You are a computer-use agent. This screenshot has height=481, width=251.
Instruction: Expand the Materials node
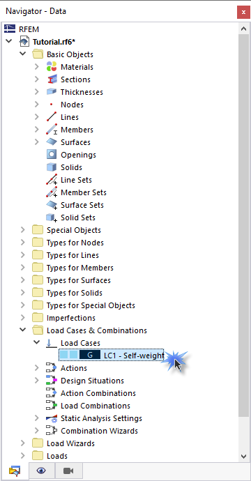36,66
